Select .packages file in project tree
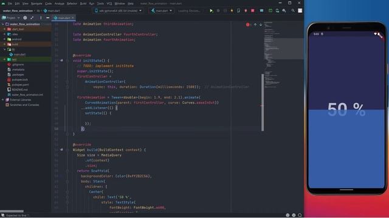 pyautogui.click(x=18, y=74)
